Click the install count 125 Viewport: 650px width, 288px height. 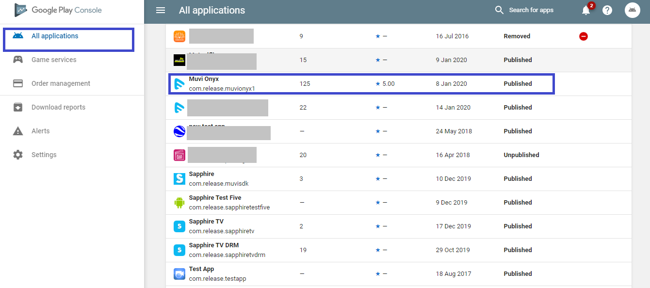point(305,84)
